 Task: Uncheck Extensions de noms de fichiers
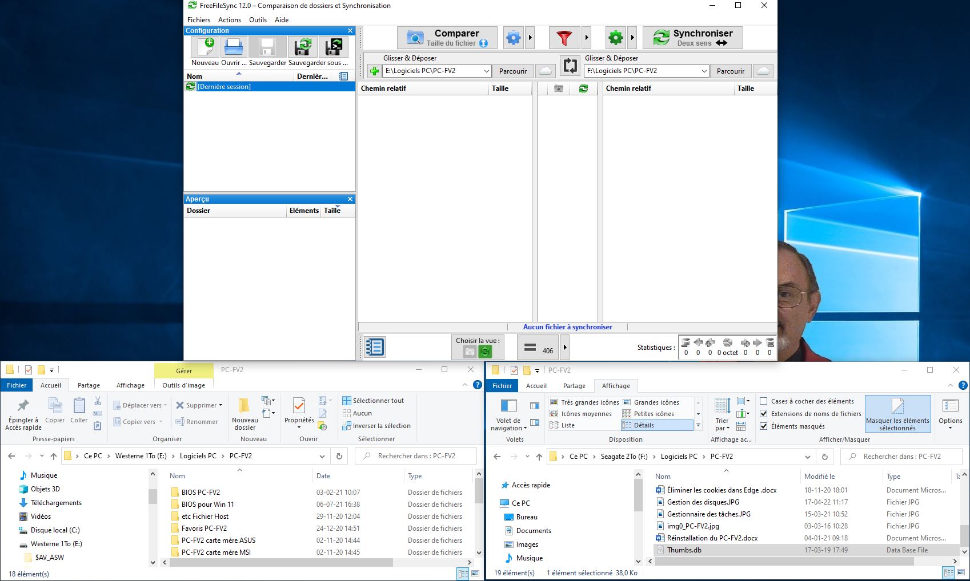point(764,414)
